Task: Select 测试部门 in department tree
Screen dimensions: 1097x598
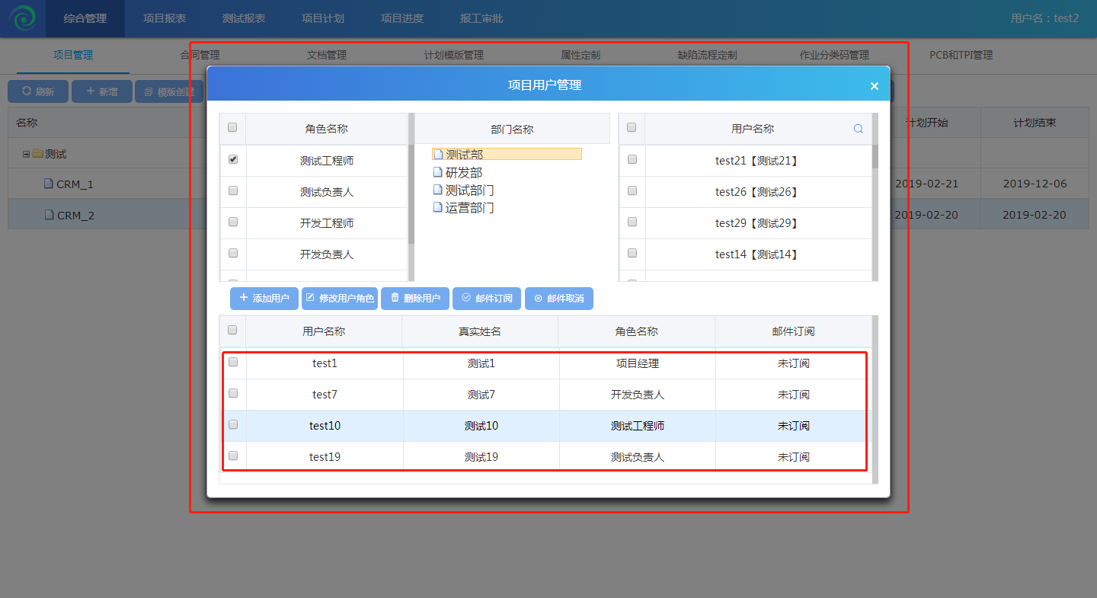Action: coord(469,190)
